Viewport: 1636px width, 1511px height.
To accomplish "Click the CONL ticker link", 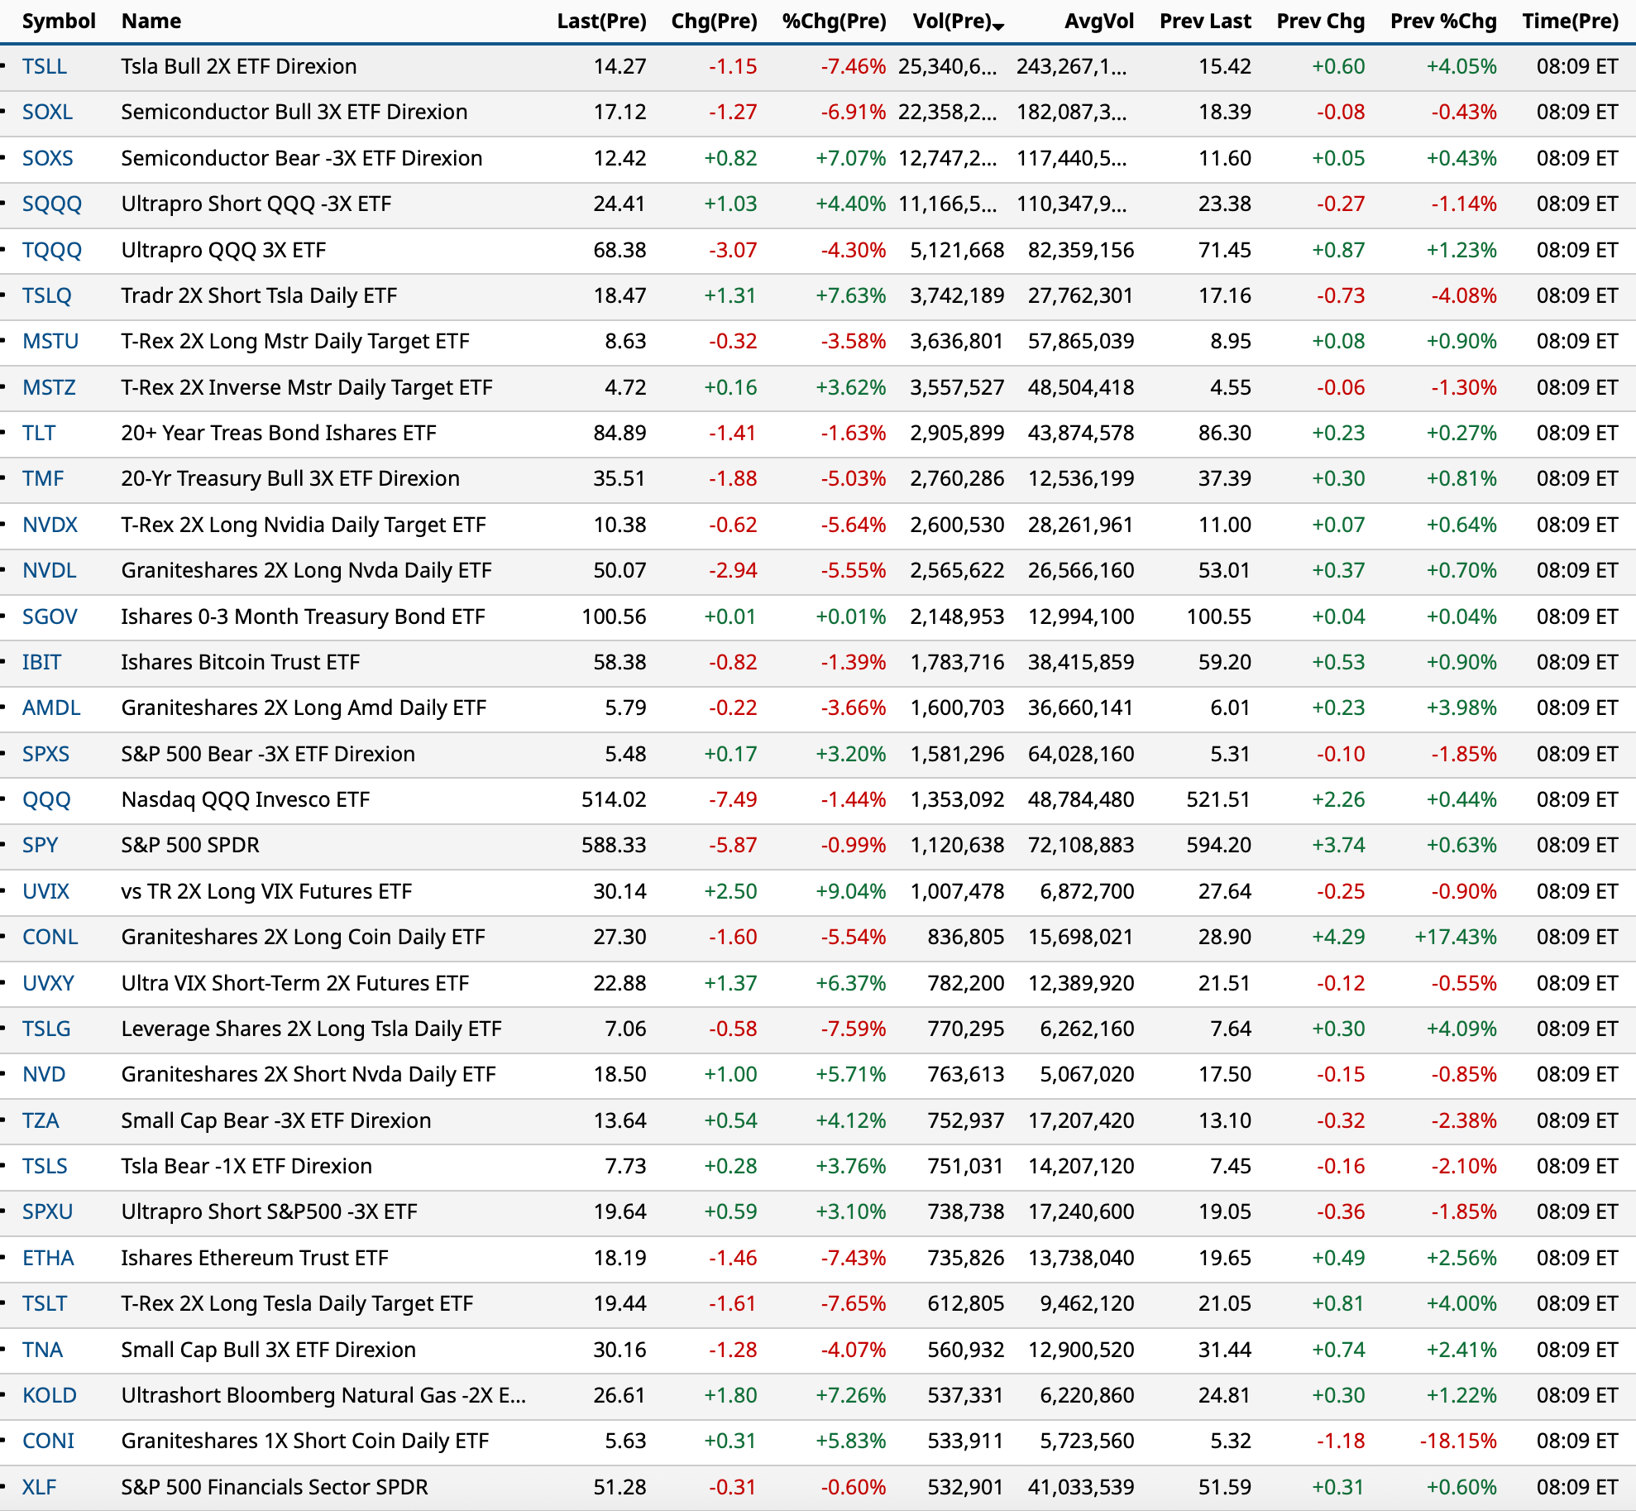I will pyautogui.click(x=50, y=937).
